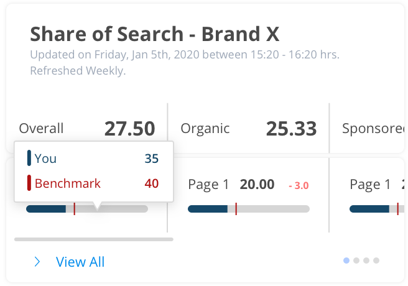Click the -3.0 change indicator

click(x=299, y=185)
